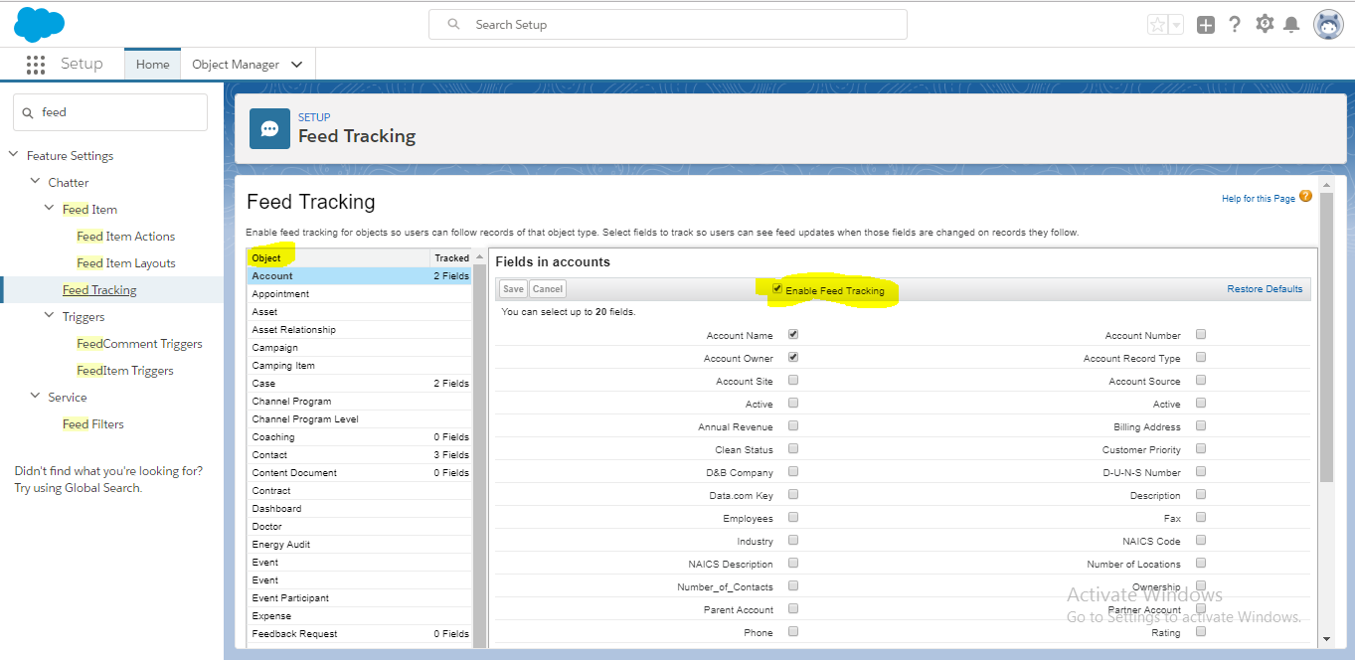Open the global actions plus icon
Image resolution: width=1355 pixels, height=660 pixels.
[1205, 25]
